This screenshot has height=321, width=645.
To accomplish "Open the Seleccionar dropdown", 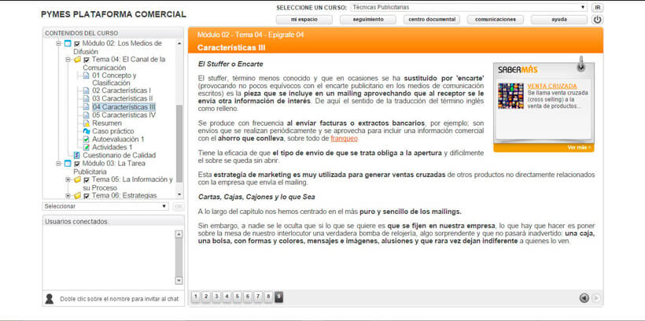I will coord(105,206).
